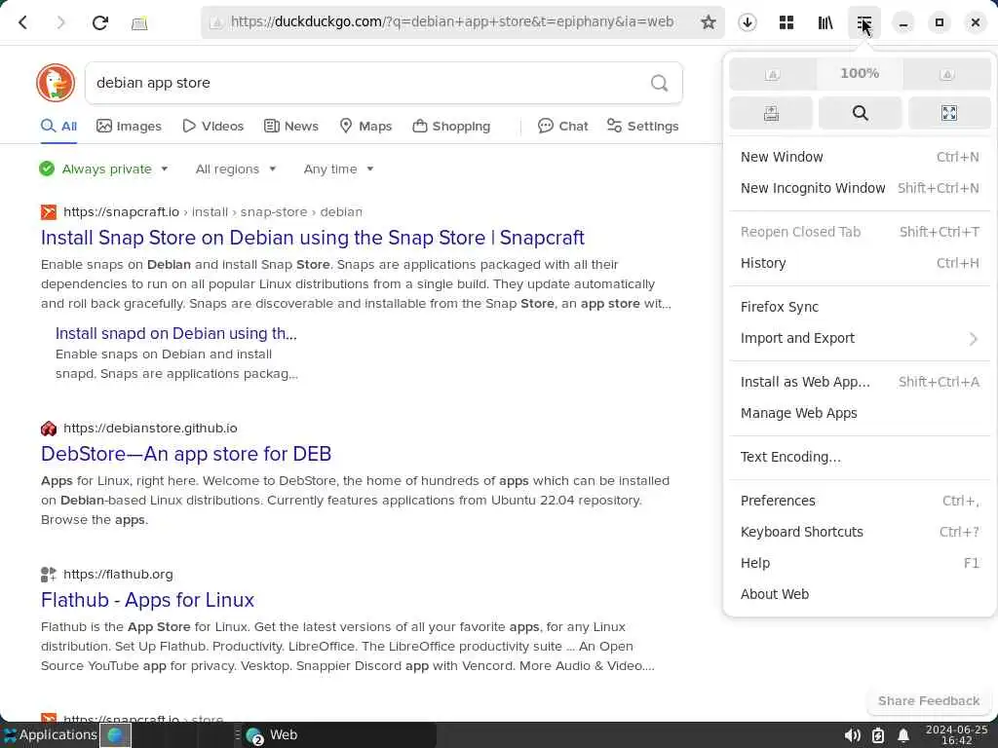Select the Shopping search tab

click(x=452, y=126)
